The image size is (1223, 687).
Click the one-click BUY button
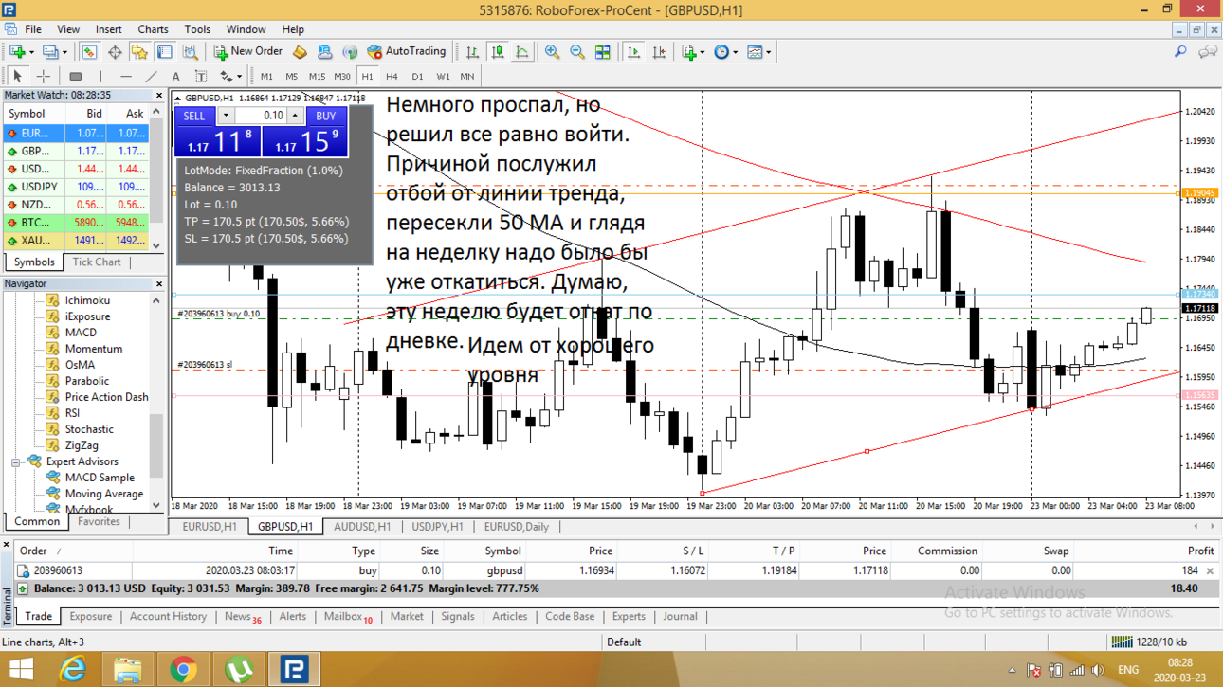(x=325, y=116)
